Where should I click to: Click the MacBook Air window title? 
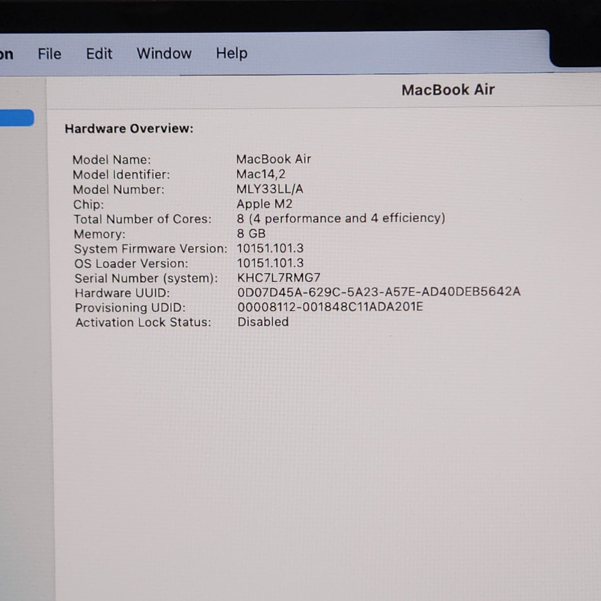pos(448,90)
